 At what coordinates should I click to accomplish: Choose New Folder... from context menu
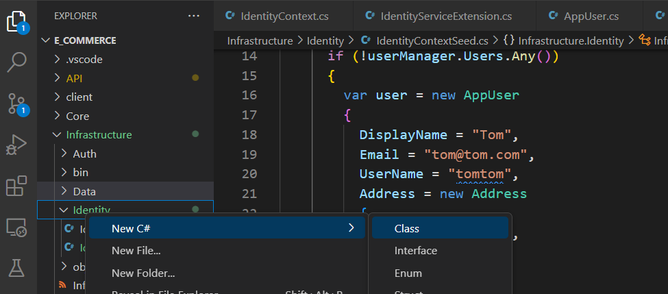[227, 273]
